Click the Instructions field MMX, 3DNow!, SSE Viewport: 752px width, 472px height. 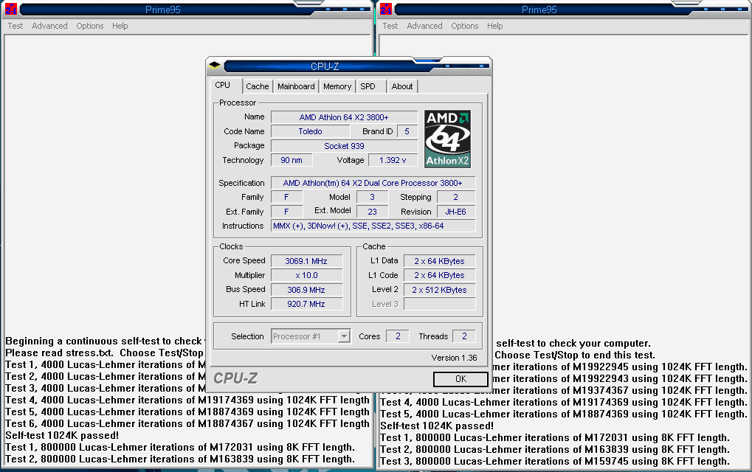tap(373, 226)
